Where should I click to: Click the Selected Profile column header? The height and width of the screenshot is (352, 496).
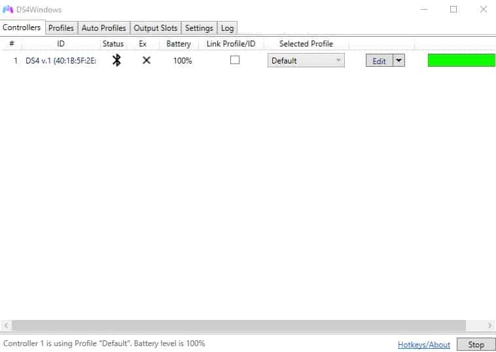coord(306,44)
